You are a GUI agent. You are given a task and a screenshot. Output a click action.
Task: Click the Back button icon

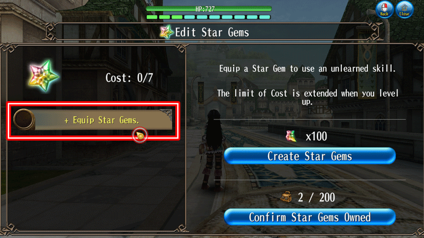[384, 10]
